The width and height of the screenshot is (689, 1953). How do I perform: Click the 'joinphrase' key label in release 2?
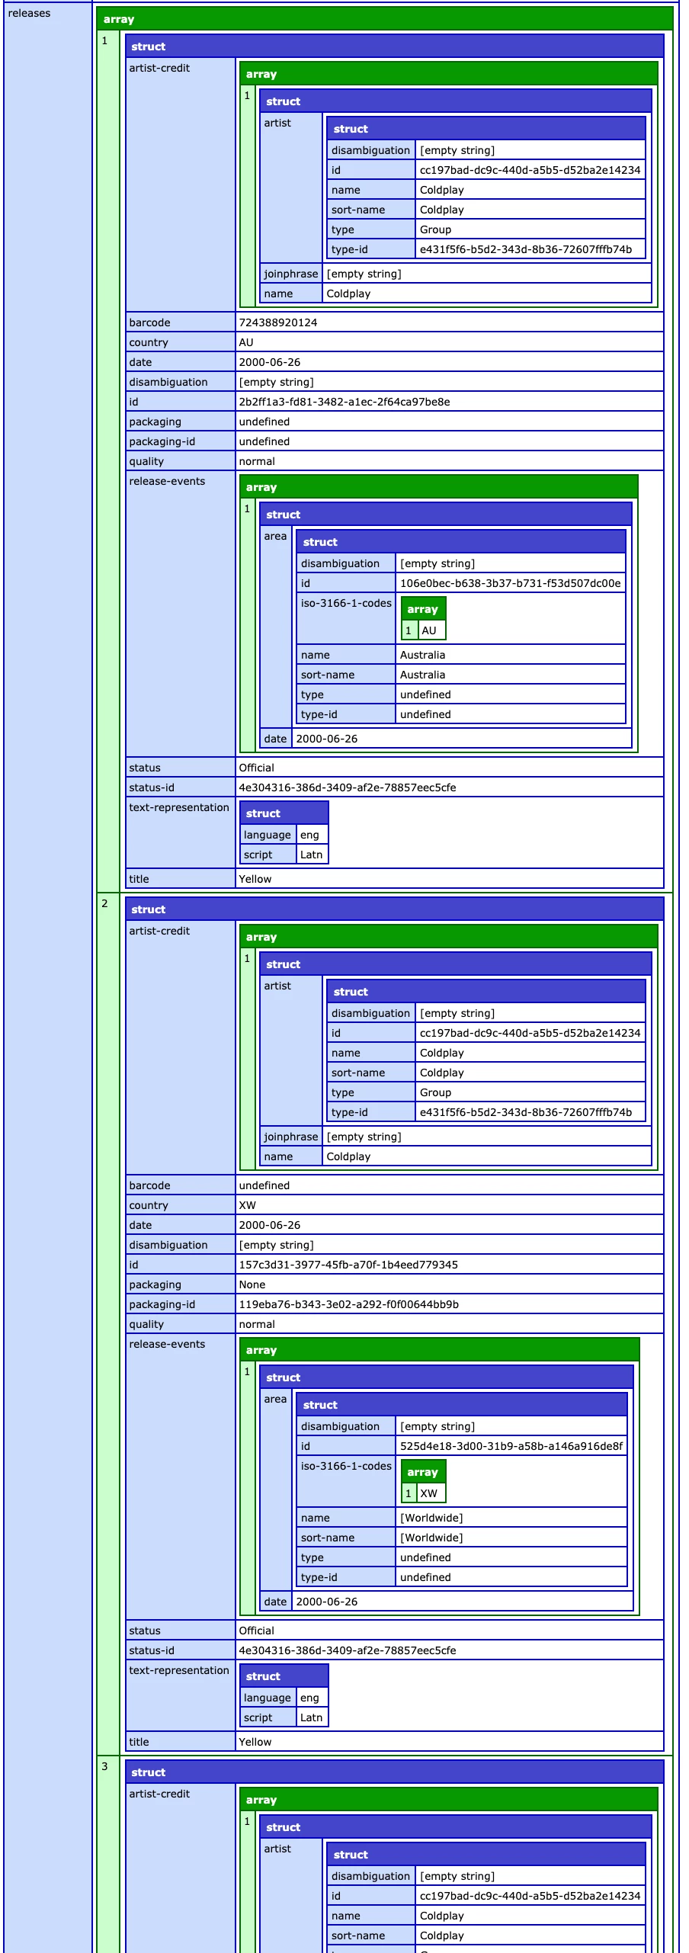click(291, 1137)
